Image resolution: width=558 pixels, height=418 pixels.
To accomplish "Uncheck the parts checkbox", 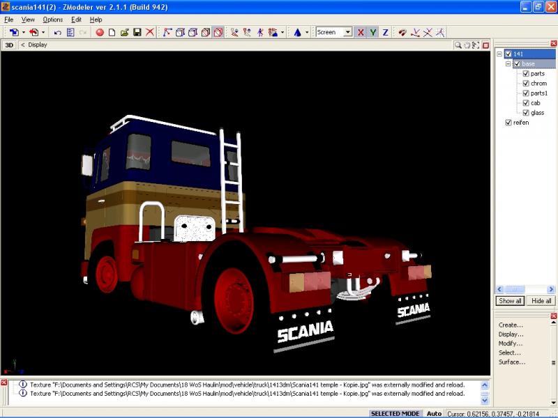I will 526,74.
